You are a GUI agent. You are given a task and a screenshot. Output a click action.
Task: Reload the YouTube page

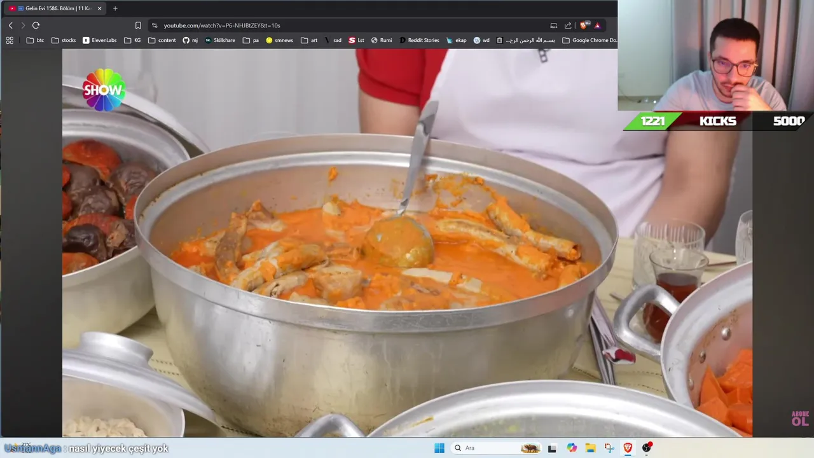click(36, 25)
